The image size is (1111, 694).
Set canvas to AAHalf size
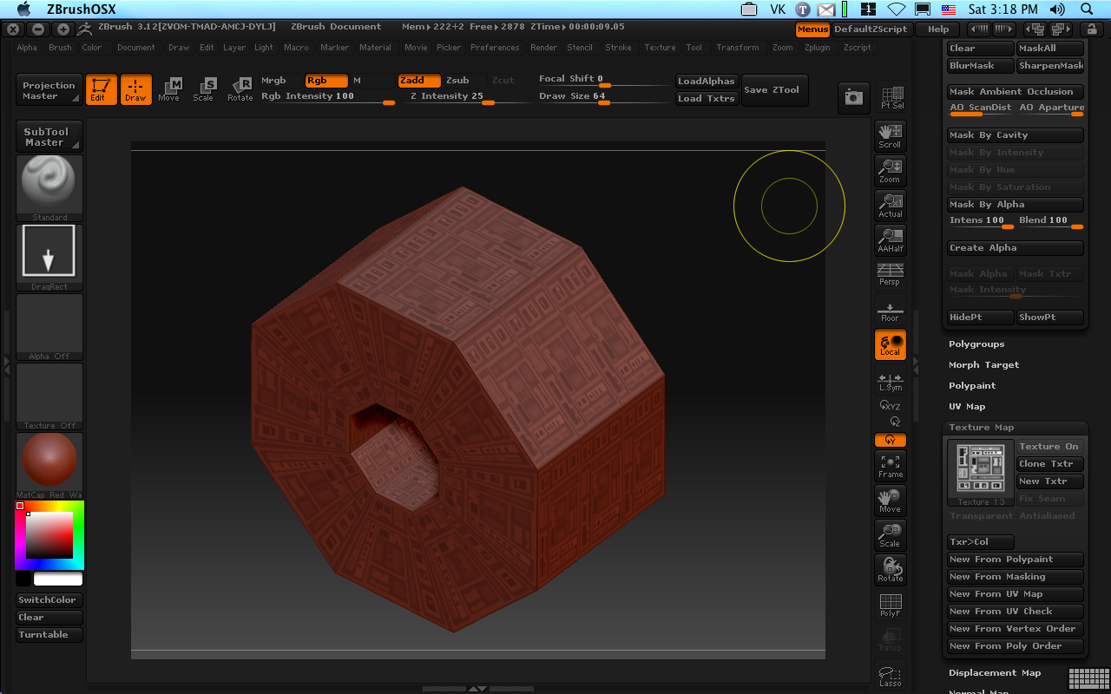click(x=890, y=240)
